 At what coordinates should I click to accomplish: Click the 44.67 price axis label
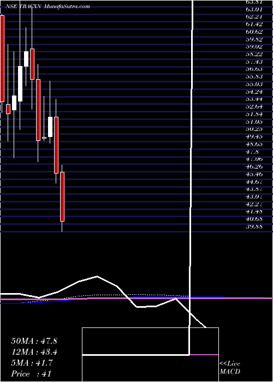tap(254, 182)
